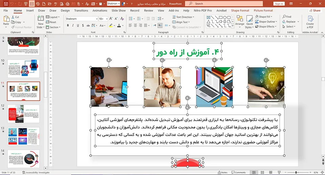Open the Shabnam font name dropdown

pyautogui.click(x=96, y=19)
